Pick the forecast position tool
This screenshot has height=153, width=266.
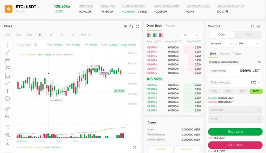point(7,75)
